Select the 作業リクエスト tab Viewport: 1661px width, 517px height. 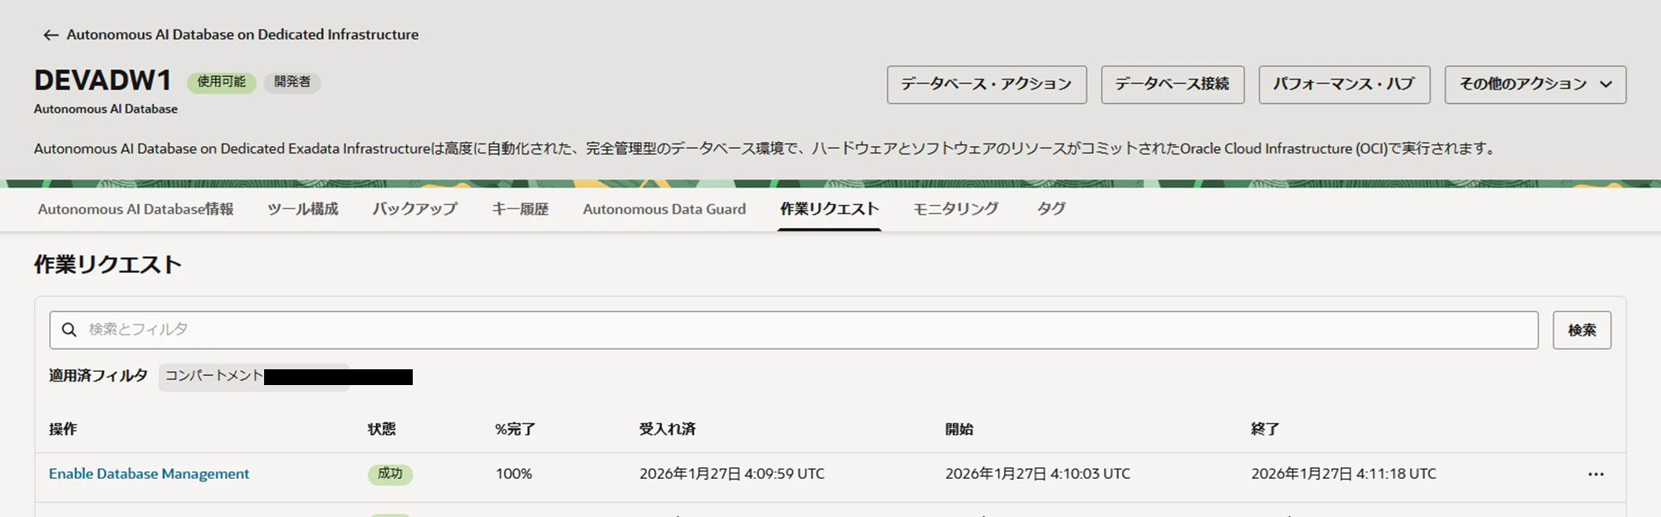[829, 209]
